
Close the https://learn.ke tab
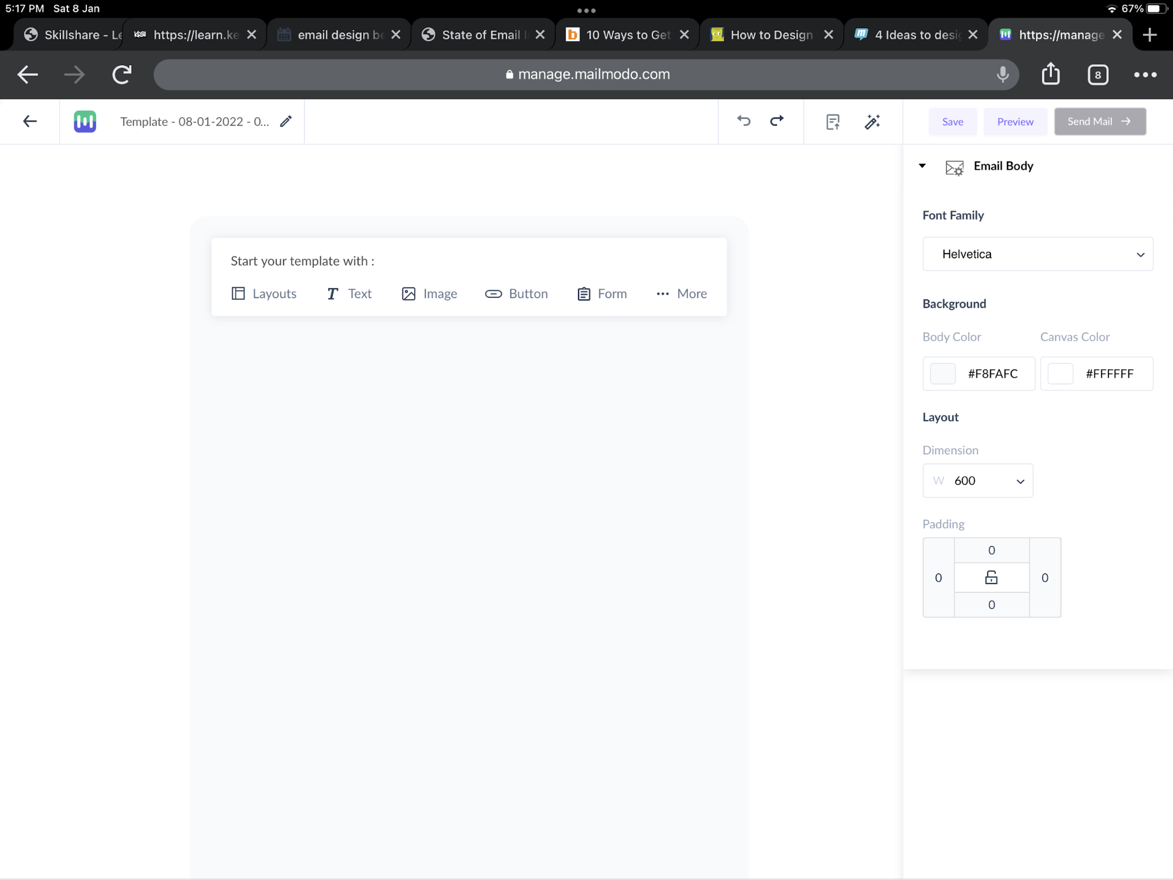pyautogui.click(x=252, y=35)
